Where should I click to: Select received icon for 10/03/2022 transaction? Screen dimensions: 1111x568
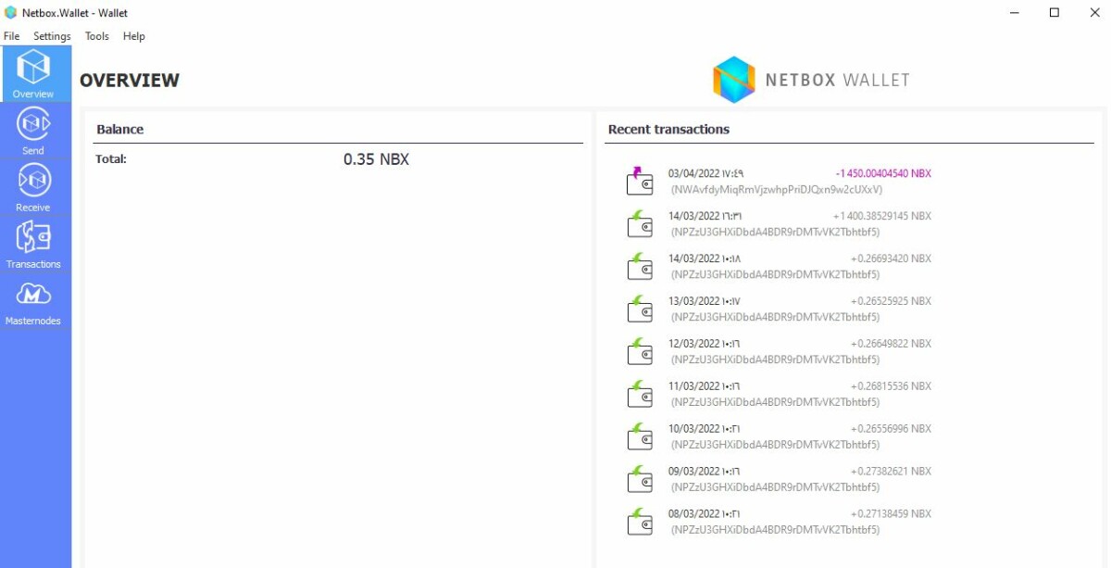click(640, 436)
